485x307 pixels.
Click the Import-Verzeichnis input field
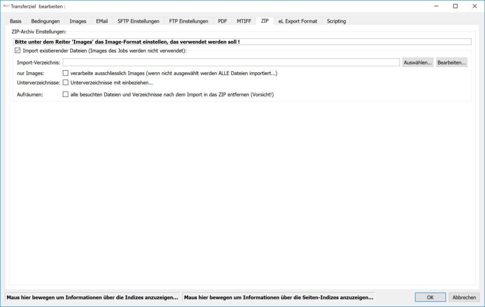[231, 63]
